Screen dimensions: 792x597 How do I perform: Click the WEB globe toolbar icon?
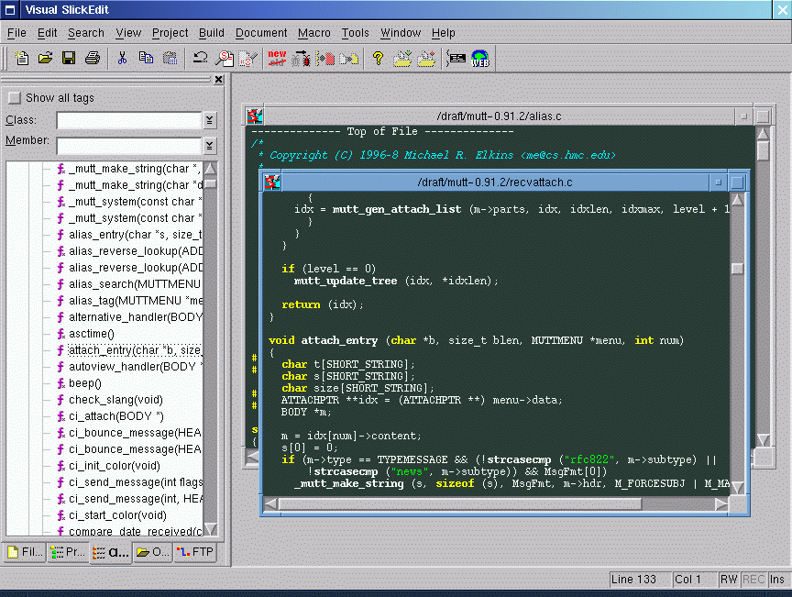point(480,59)
